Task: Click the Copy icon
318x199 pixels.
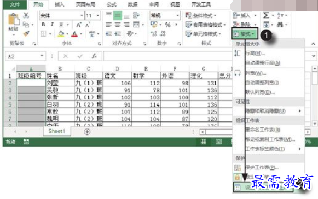Action: pyautogui.click(x=26, y=25)
